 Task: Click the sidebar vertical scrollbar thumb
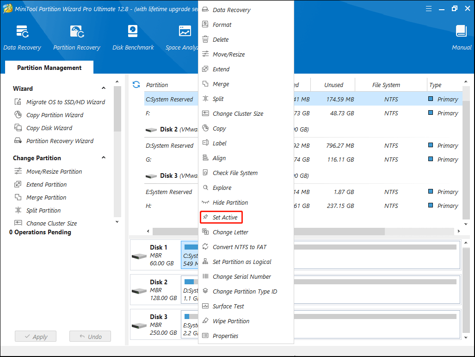click(x=117, y=109)
